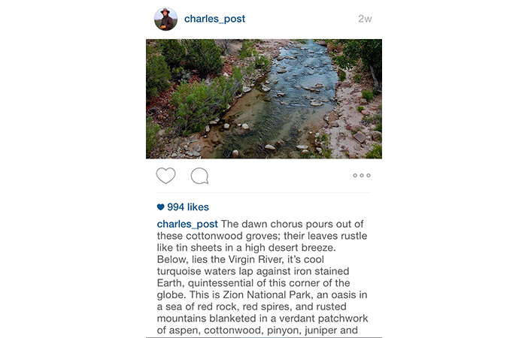Click charles_post username starting the caption

tap(187, 224)
